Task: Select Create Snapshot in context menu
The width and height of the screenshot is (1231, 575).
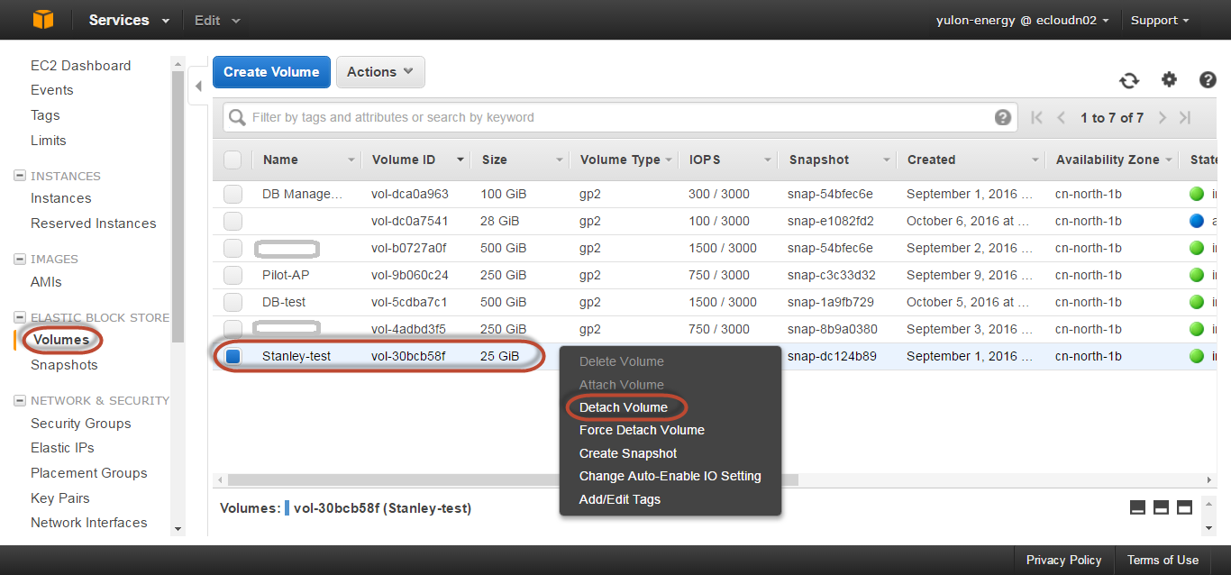Action: (627, 453)
